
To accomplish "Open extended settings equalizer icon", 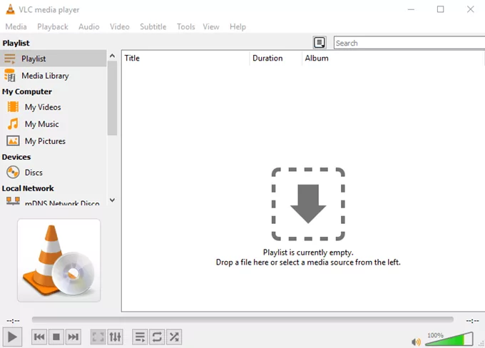I will click(x=115, y=337).
